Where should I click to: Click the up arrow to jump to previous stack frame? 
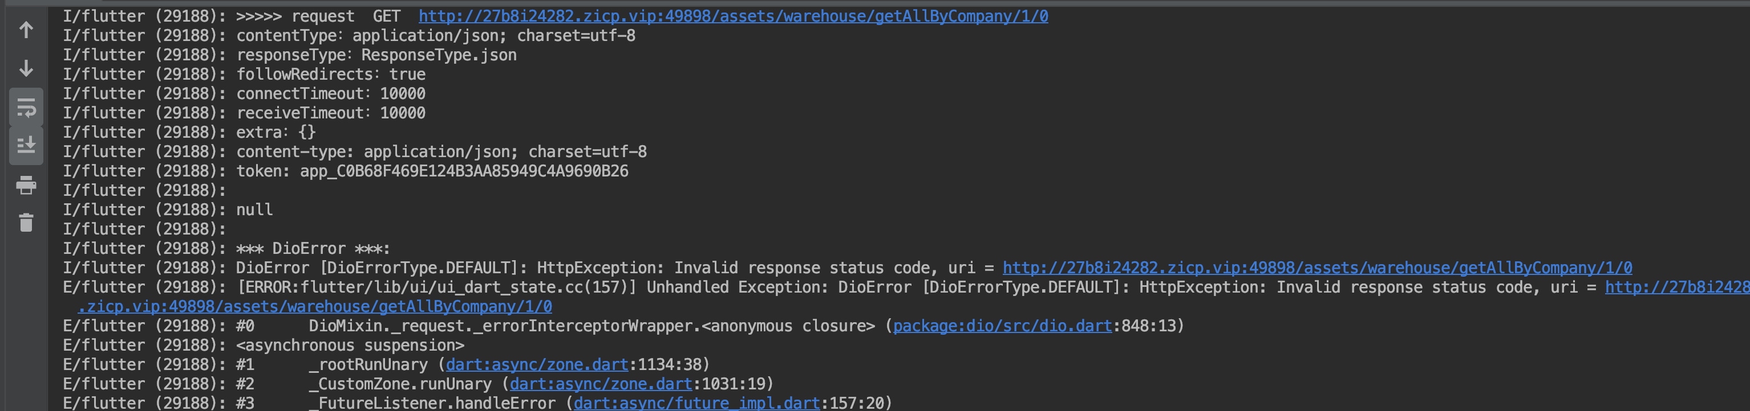[25, 30]
